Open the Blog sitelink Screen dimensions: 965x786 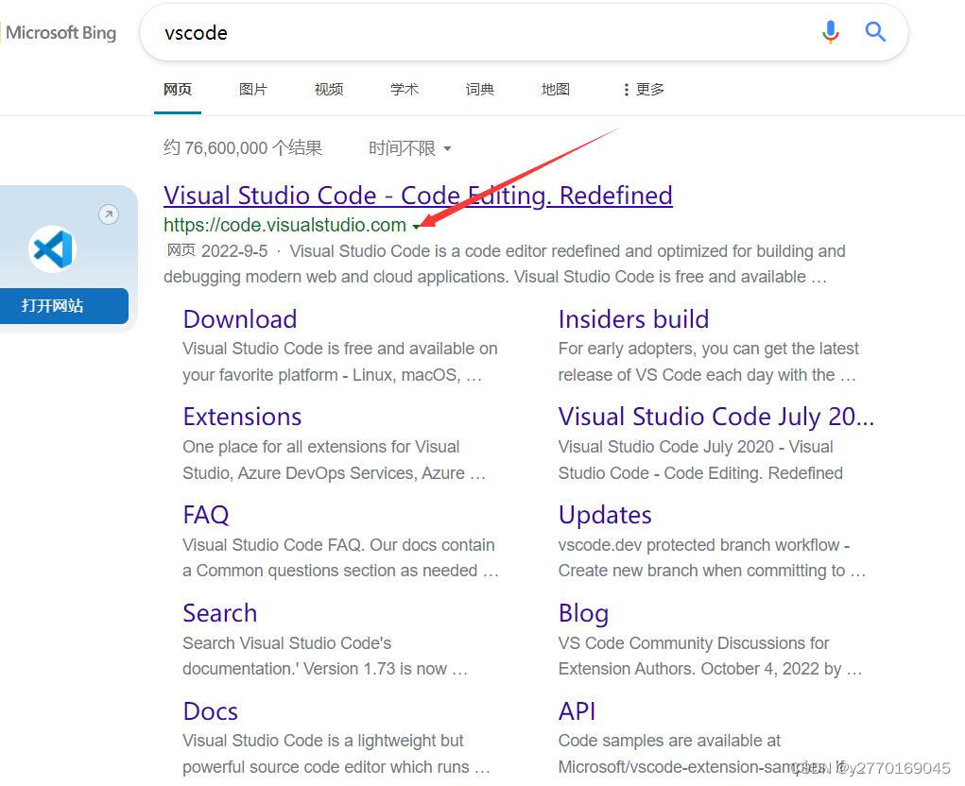583,614
